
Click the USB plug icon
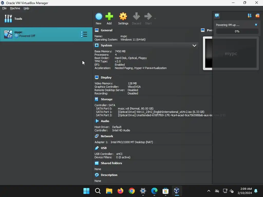[97, 148]
